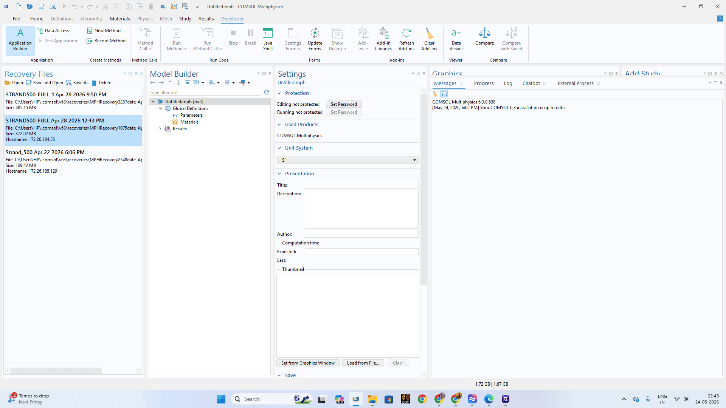The width and height of the screenshot is (726, 408).
Task: Collapse the Used Products section
Action: (x=279, y=125)
